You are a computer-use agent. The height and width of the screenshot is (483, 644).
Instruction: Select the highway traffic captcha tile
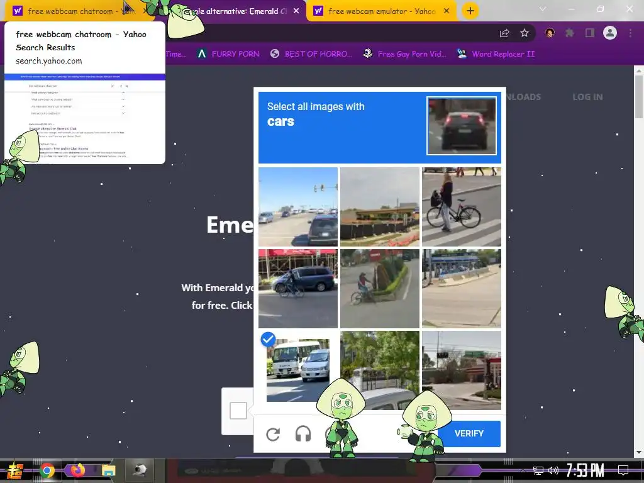[x=298, y=206]
